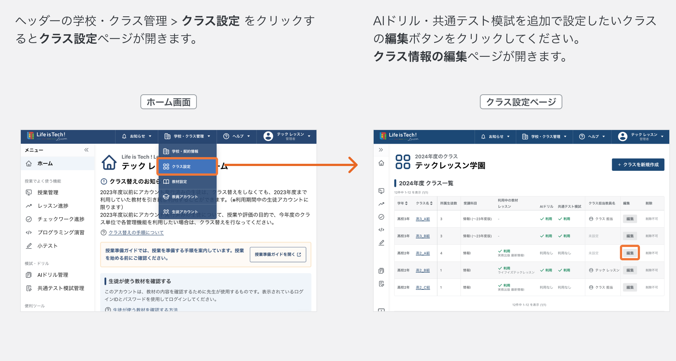Open 高2_B組 class link
676x361 pixels.
(423, 270)
